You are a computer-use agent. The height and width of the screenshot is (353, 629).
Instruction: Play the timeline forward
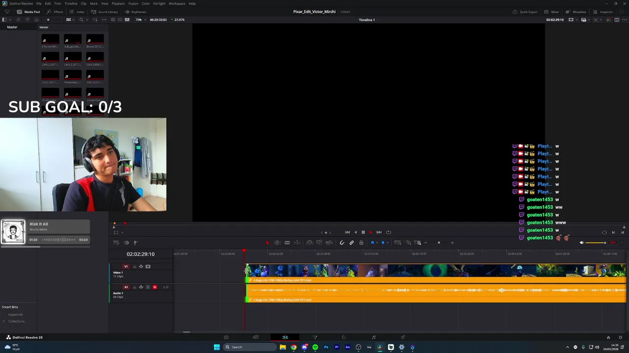[371, 232]
